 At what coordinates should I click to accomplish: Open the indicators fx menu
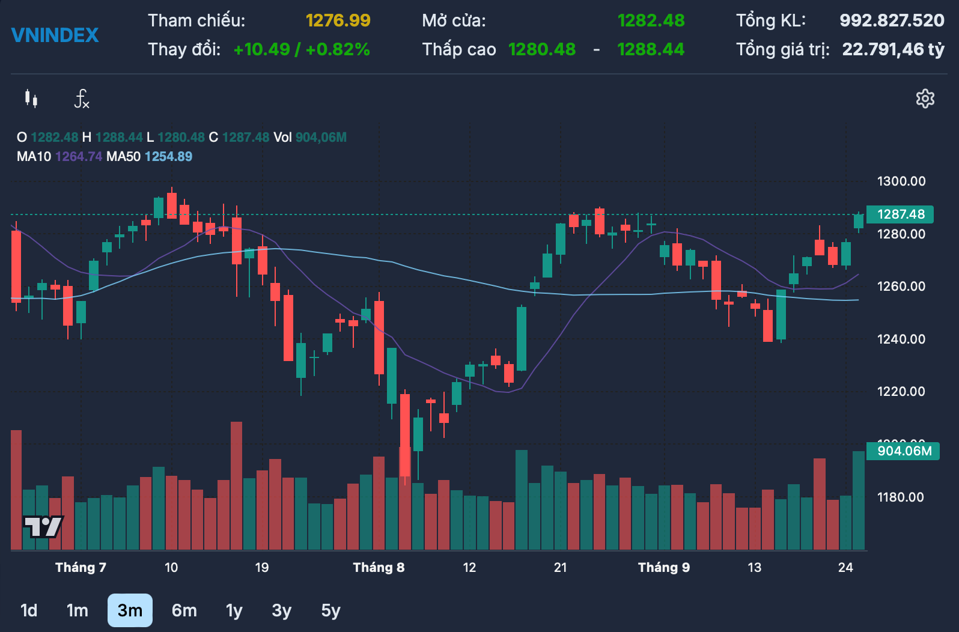click(x=81, y=99)
